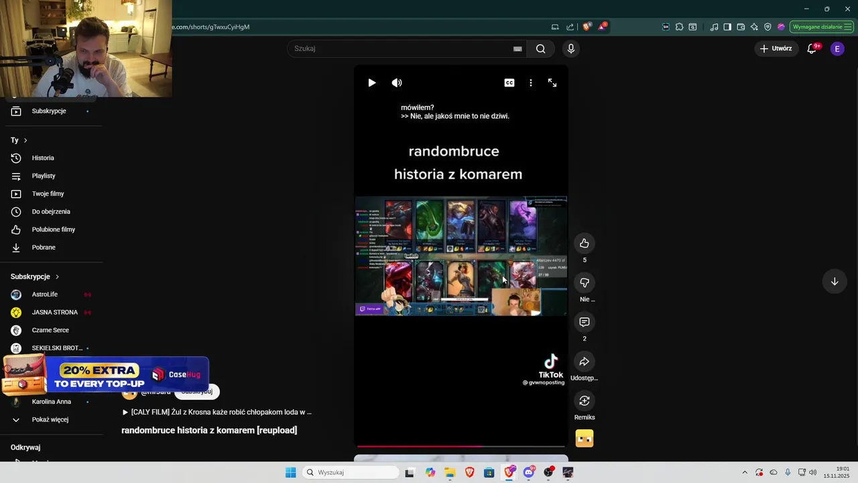858x483 pixels.
Task: Open the Leo AI sparkle icon
Action: pyautogui.click(x=754, y=27)
